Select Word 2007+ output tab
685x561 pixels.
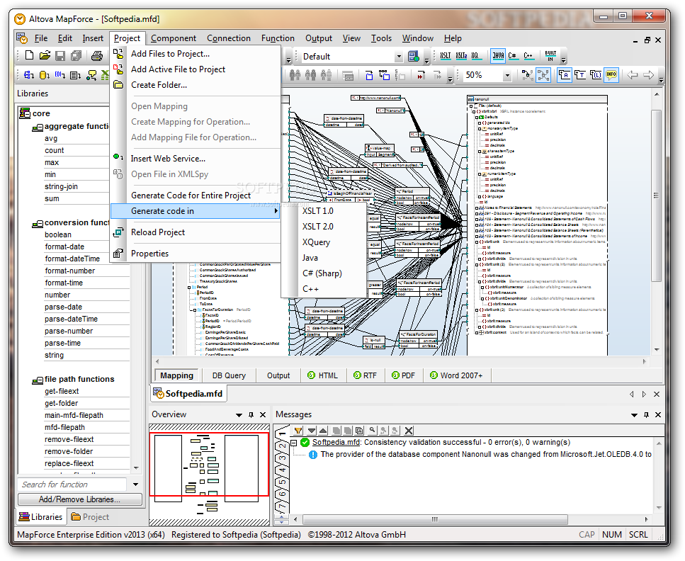coord(456,375)
